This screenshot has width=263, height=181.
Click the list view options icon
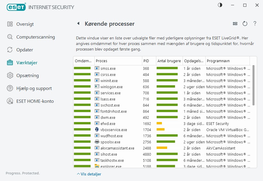click(x=235, y=24)
